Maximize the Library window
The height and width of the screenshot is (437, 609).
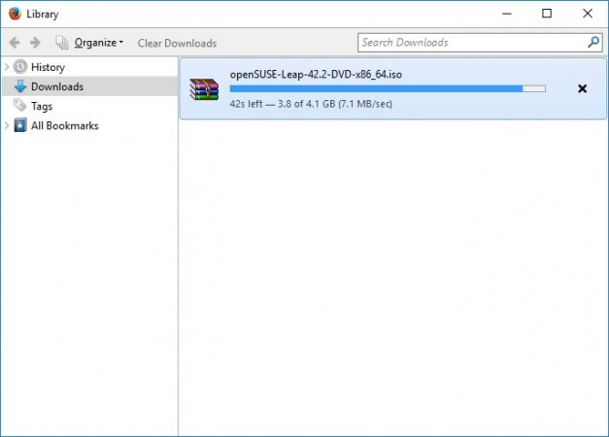tap(547, 14)
